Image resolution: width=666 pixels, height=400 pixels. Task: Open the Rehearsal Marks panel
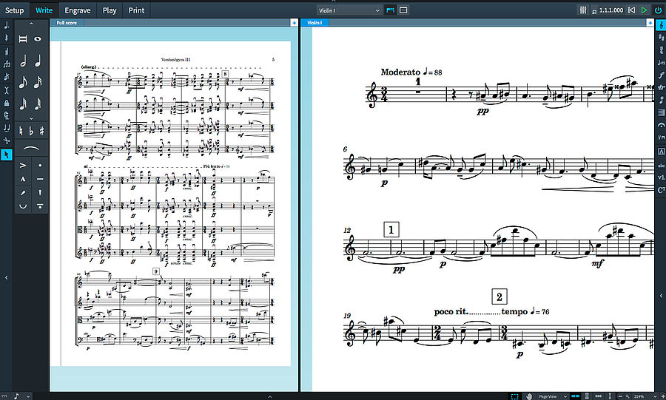661,152
